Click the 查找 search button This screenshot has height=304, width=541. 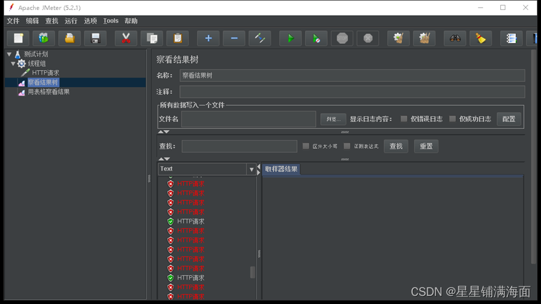pyautogui.click(x=396, y=146)
